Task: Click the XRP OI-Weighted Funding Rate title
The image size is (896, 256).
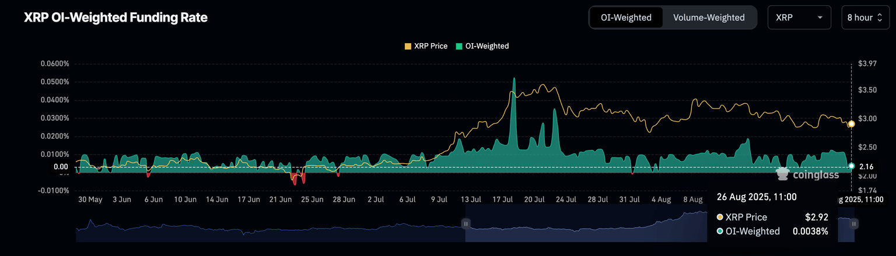Action: pos(116,18)
